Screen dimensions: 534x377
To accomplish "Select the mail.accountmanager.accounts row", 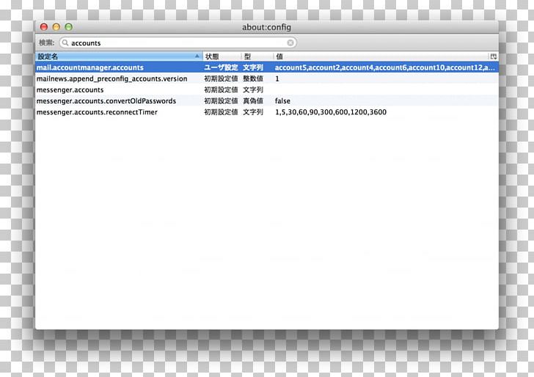I will coord(267,67).
